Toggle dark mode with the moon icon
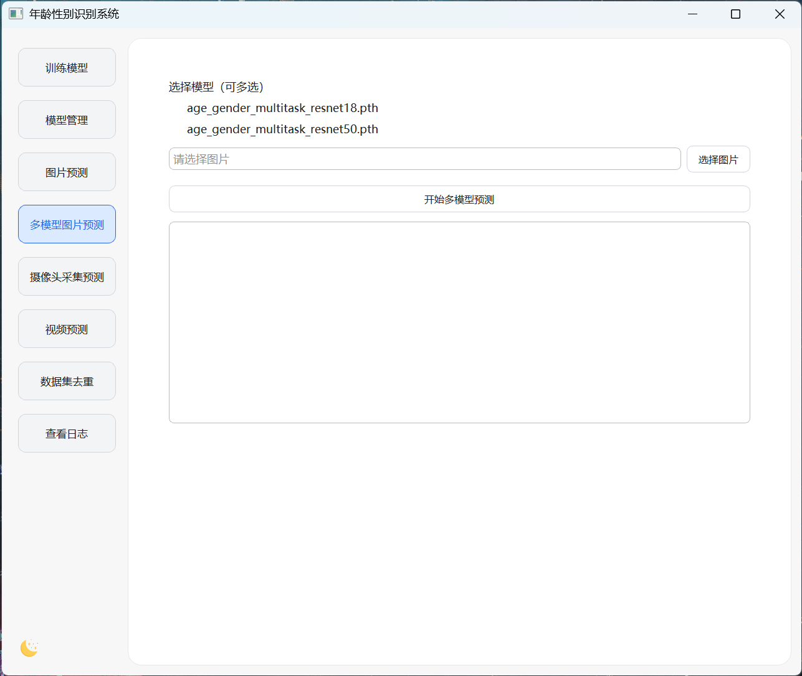 click(29, 648)
